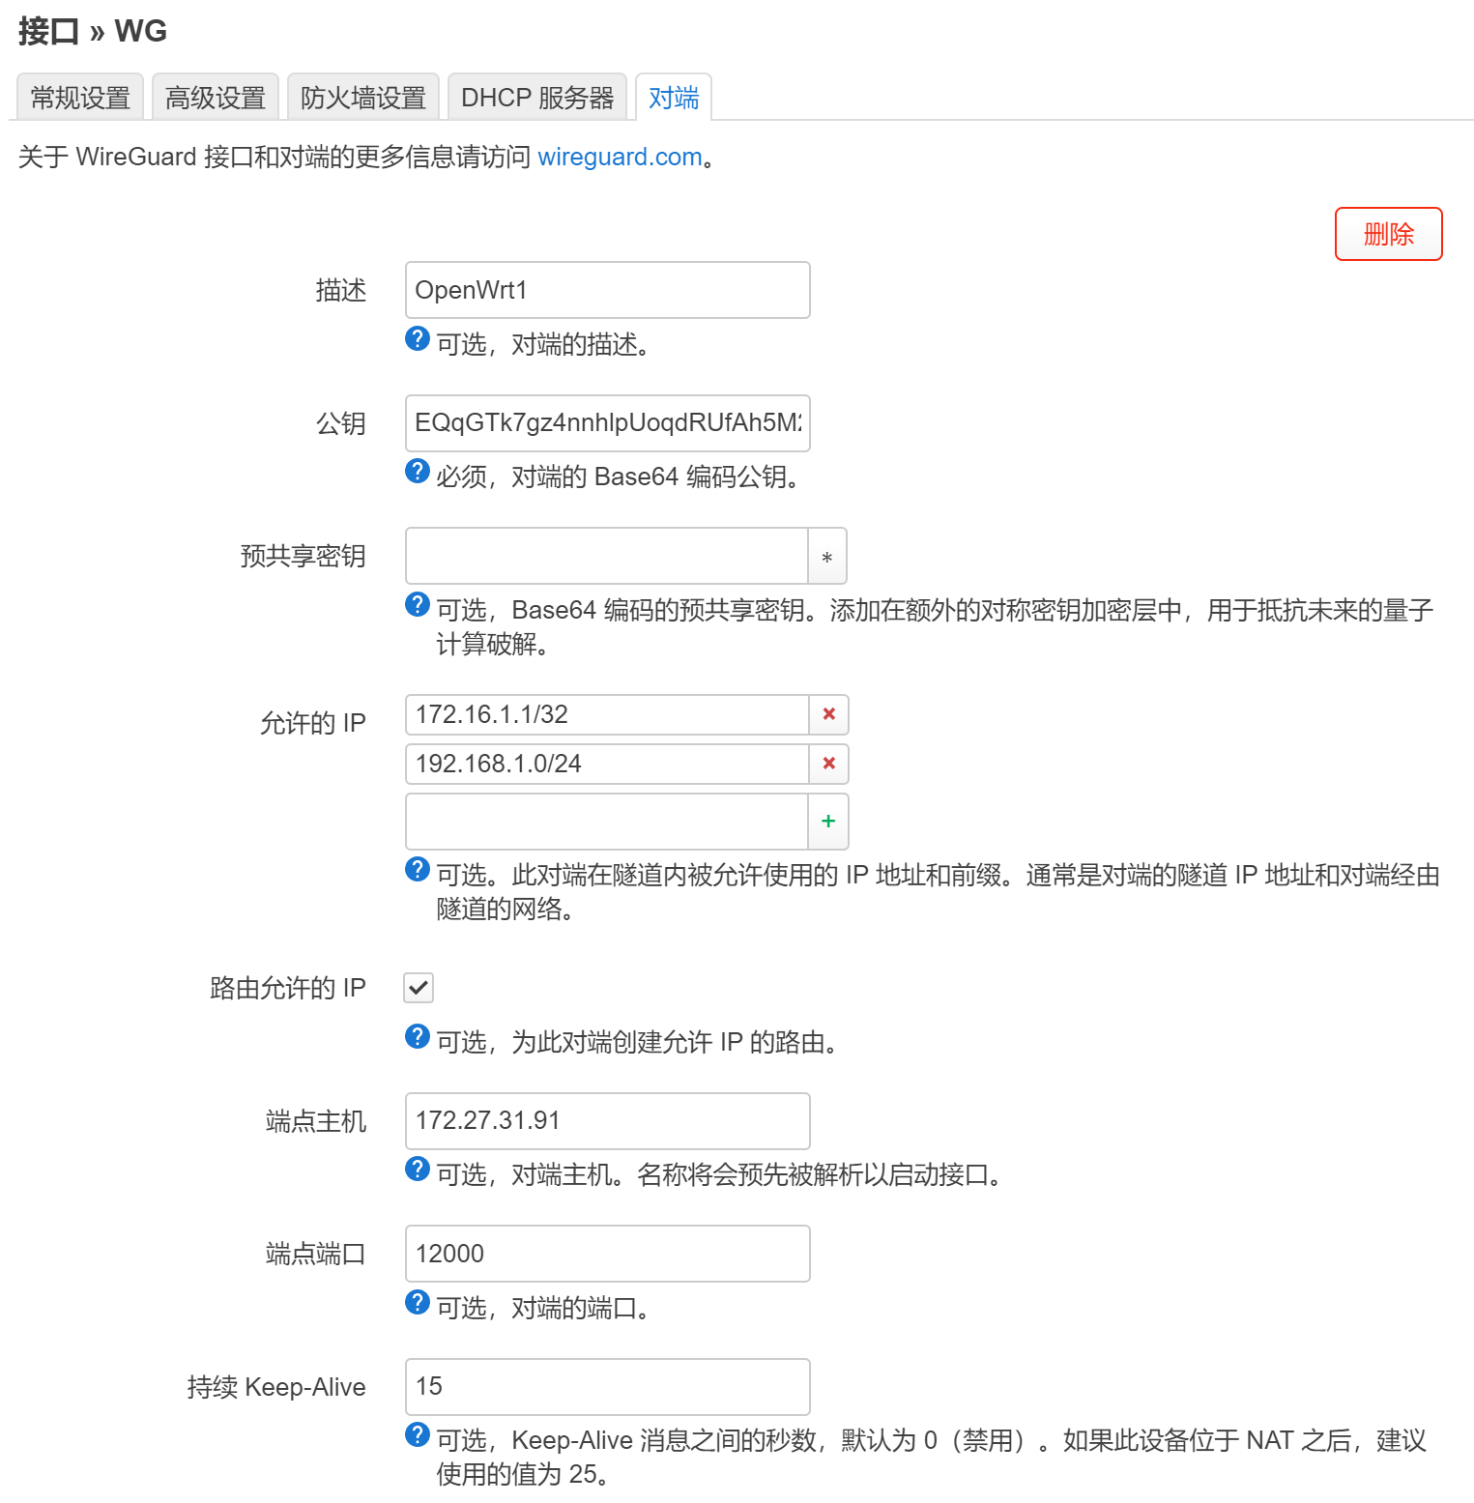Switch to the DHCP 服务器 tab

[537, 98]
